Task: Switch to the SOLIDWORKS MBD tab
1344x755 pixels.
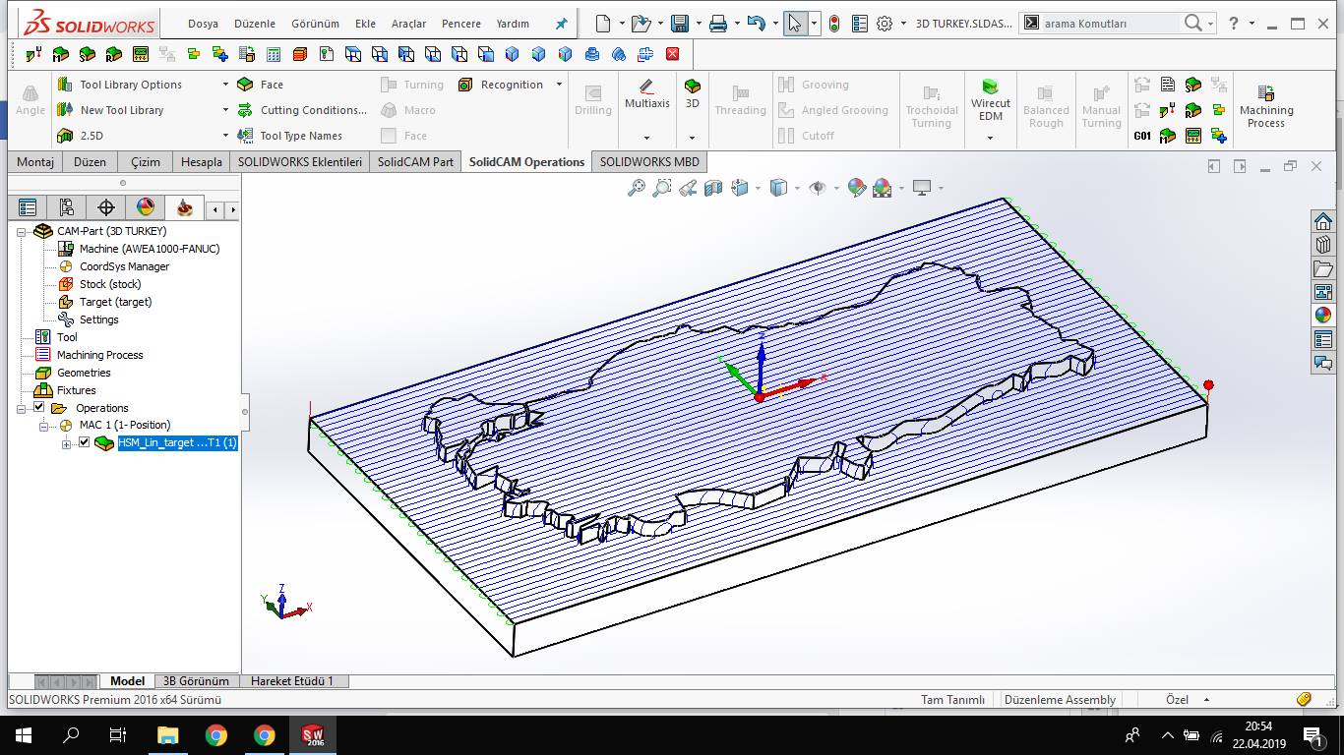Action: [649, 162]
